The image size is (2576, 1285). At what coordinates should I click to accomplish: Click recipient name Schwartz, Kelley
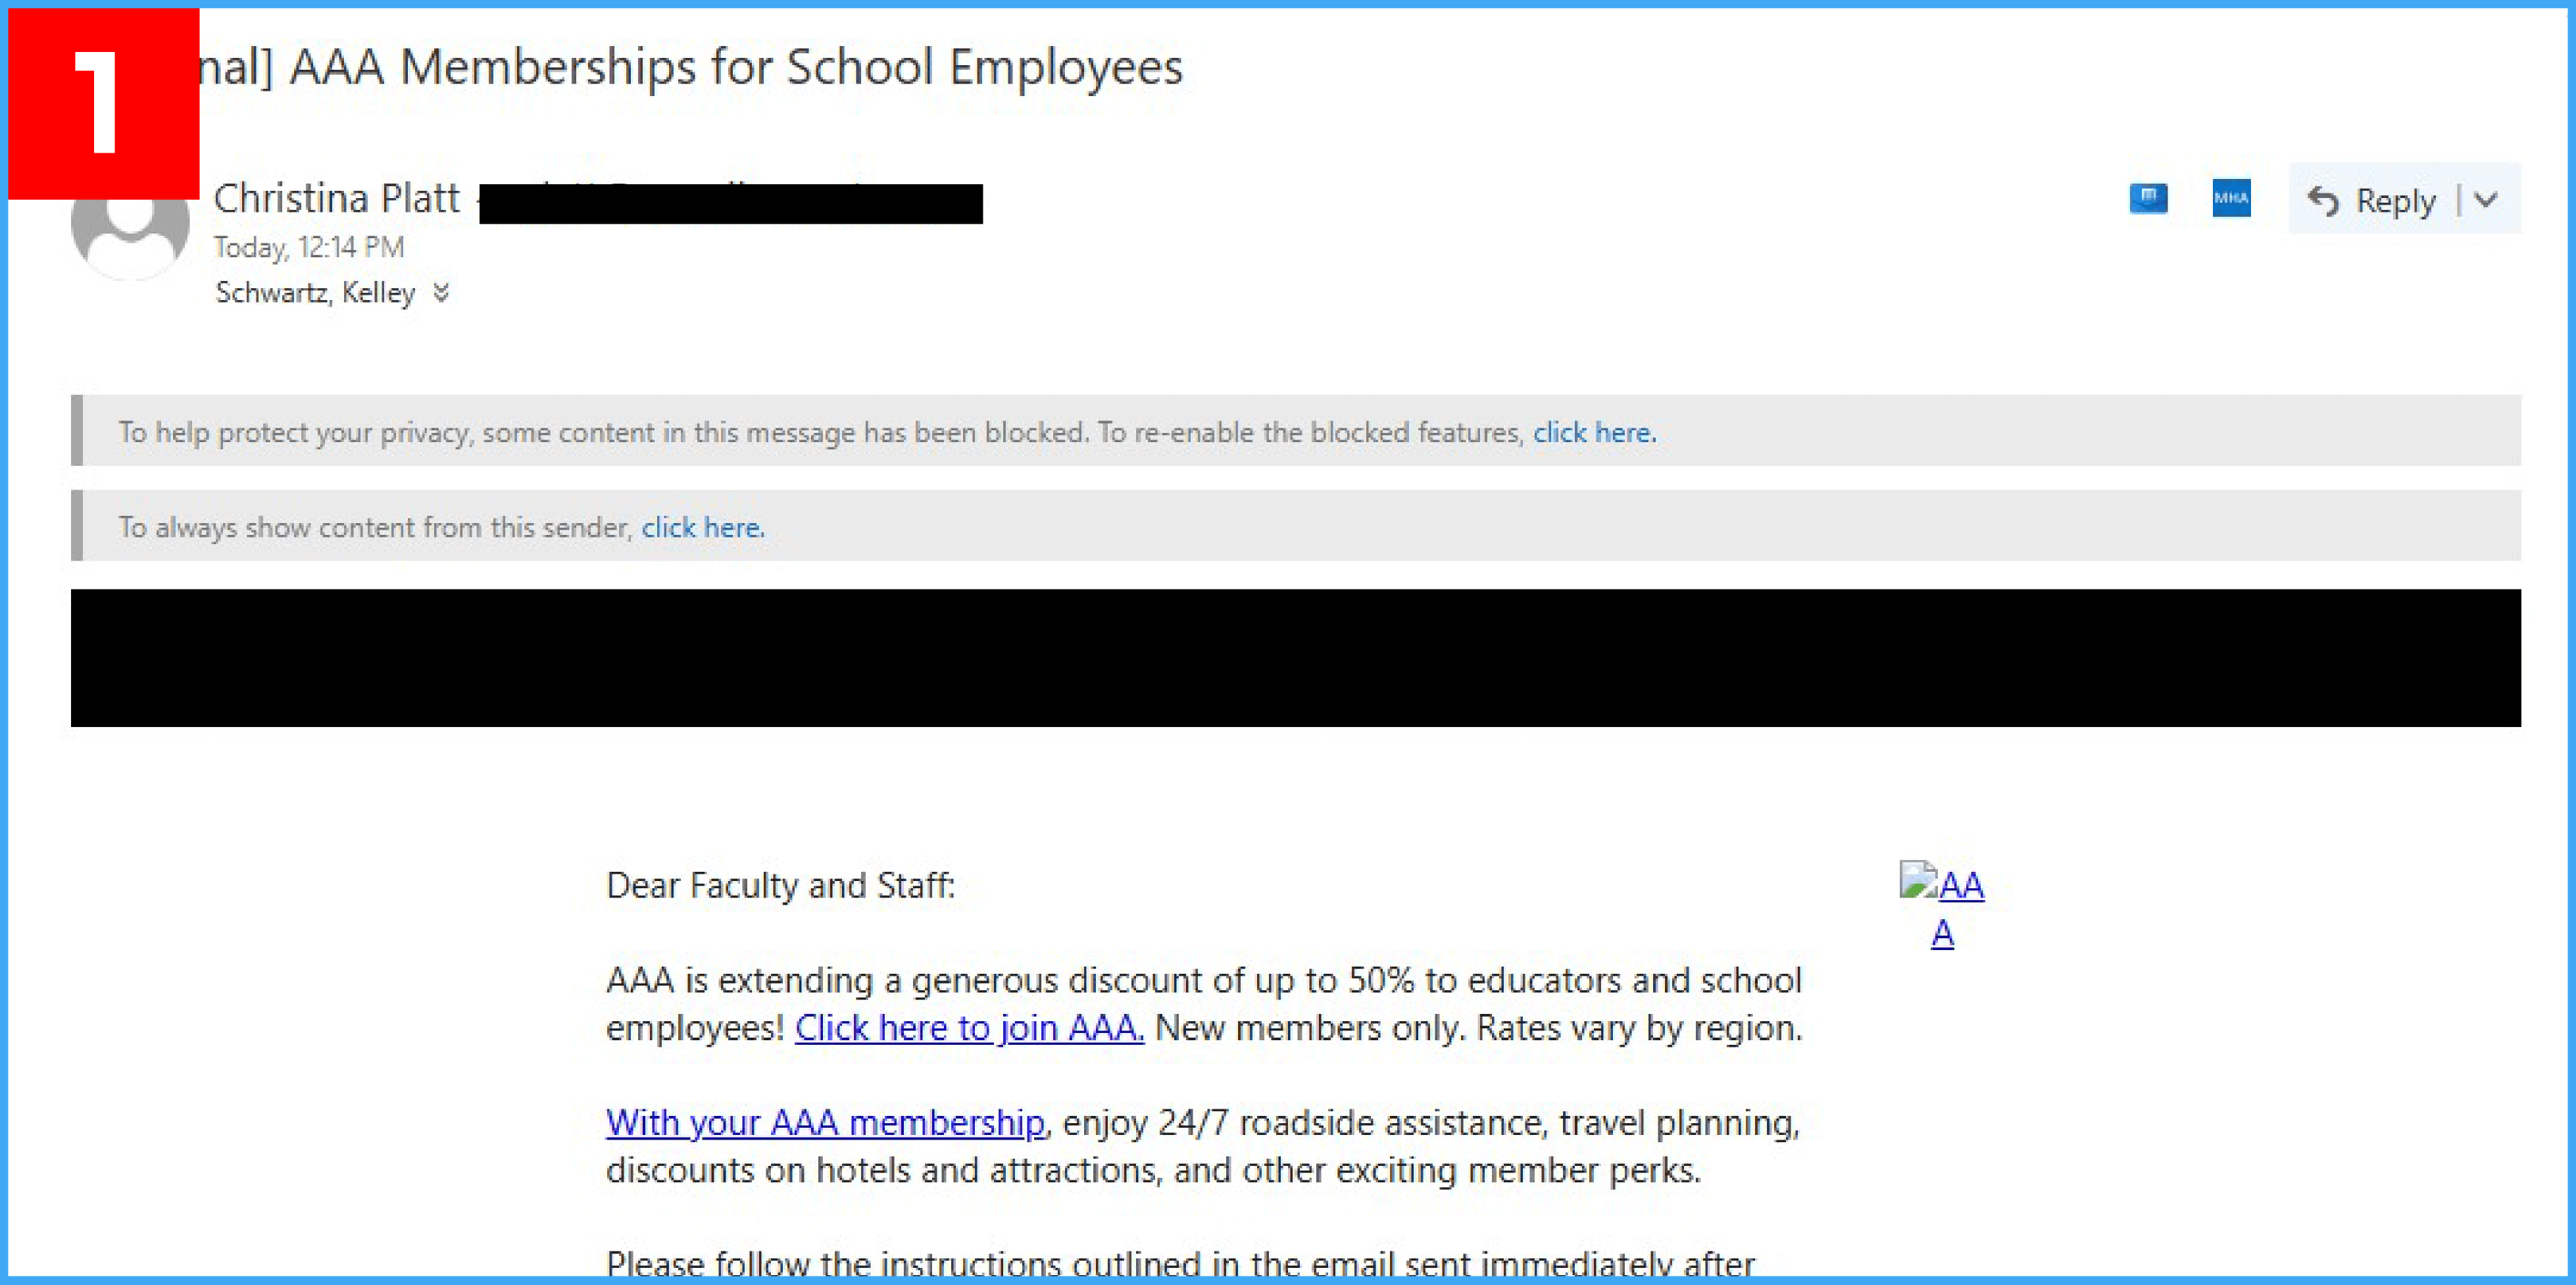tap(315, 293)
